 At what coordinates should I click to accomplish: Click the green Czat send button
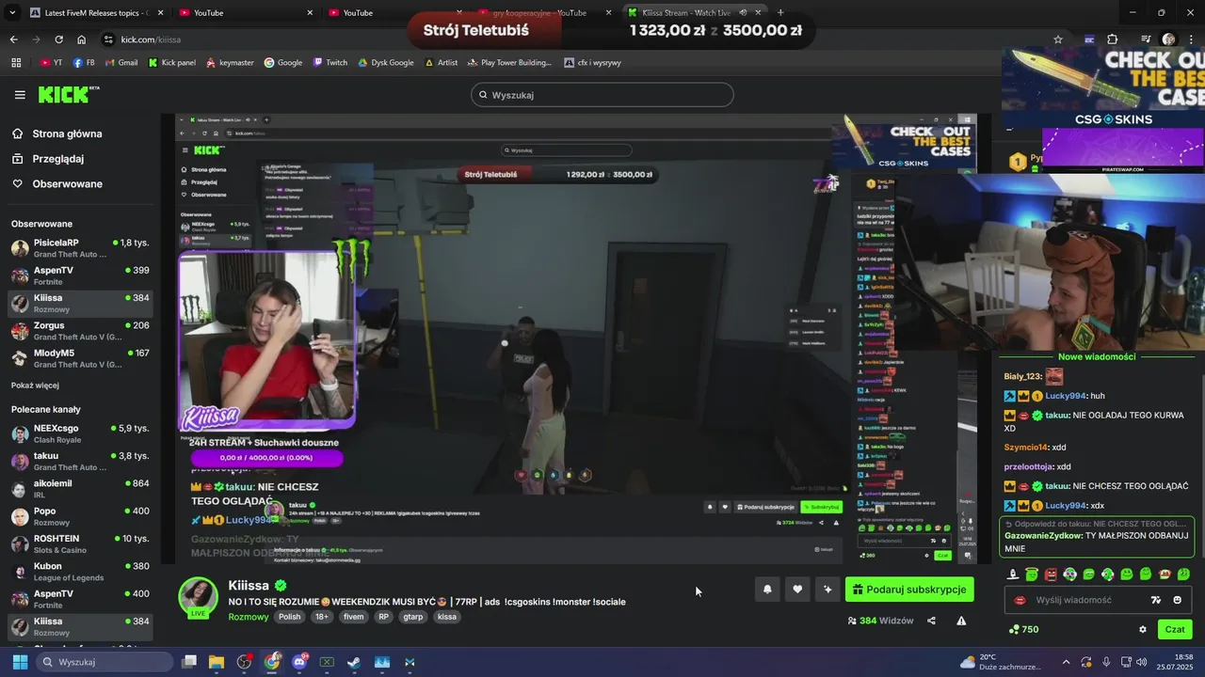pyautogui.click(x=1175, y=630)
